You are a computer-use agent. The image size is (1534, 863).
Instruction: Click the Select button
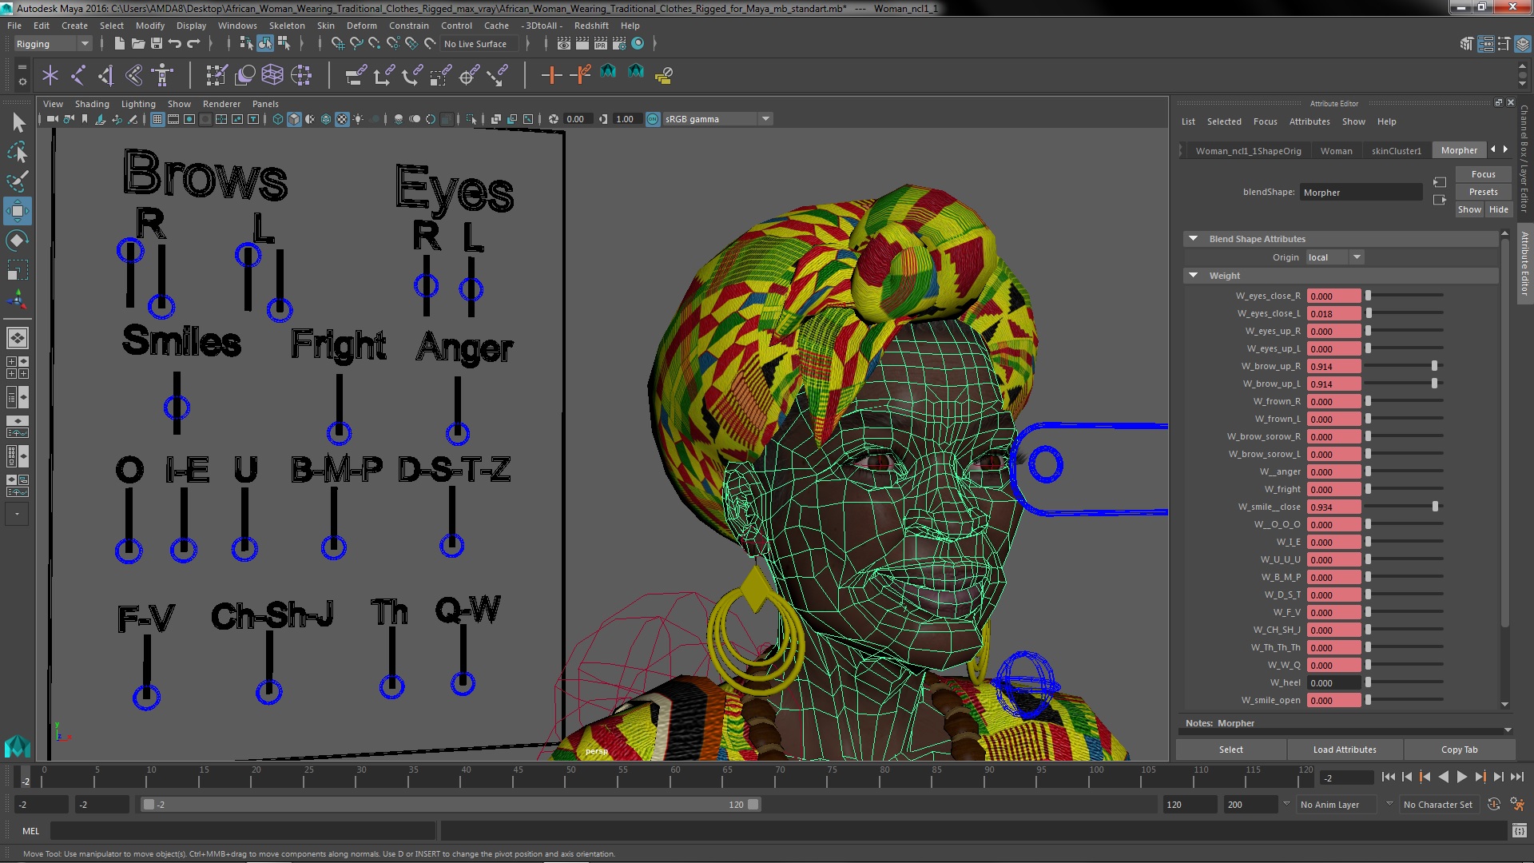click(1230, 750)
